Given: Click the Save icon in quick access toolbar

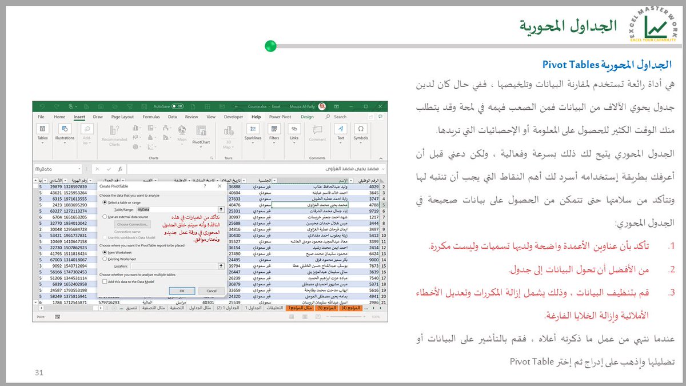Looking at the screenshot, I should pyautogui.click(x=144, y=106).
